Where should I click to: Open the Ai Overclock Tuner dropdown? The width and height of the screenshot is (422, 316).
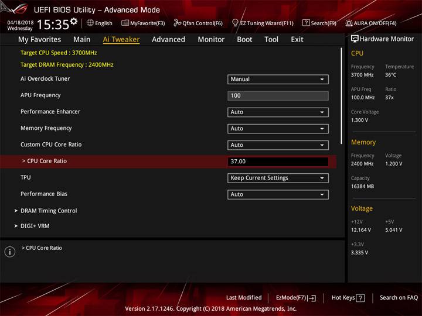[x=278, y=79]
